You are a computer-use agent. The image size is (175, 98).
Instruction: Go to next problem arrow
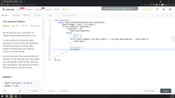(42, 91)
